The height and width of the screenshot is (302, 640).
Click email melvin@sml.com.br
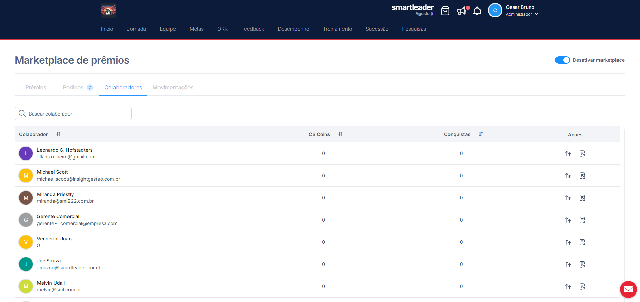(59, 290)
